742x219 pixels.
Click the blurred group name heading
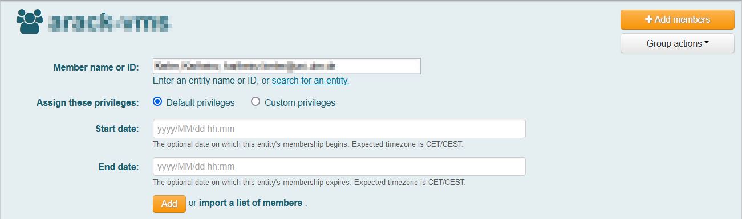coord(110,22)
